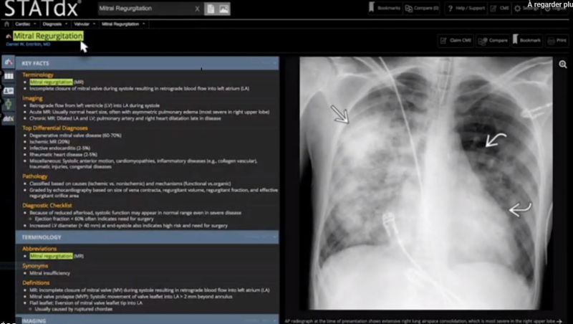Open the patient card sidebar icon
Screen dimensions: 573x324
(9, 90)
